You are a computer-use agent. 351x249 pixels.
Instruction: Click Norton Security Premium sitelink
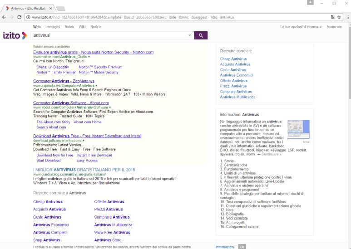tap(100, 67)
